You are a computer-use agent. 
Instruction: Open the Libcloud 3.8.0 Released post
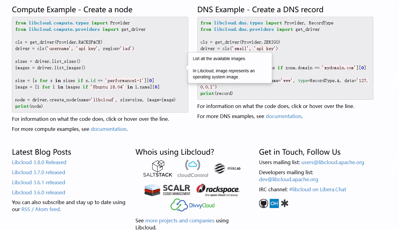tap(39, 162)
